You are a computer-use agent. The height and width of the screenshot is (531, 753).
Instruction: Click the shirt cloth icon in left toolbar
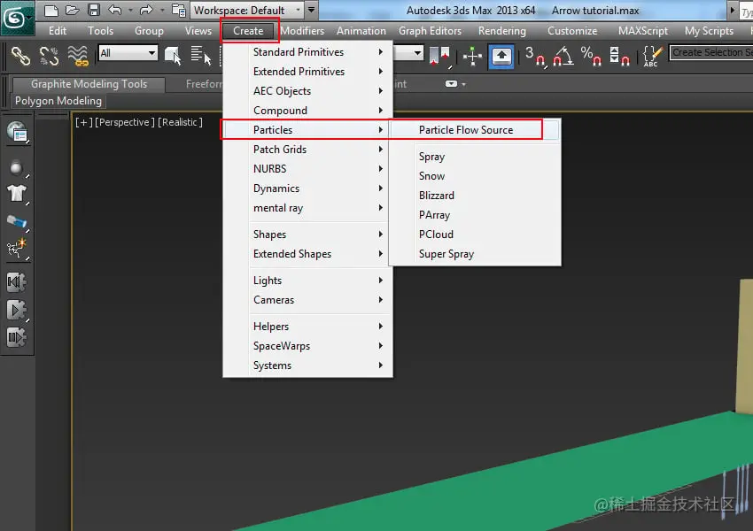point(17,193)
